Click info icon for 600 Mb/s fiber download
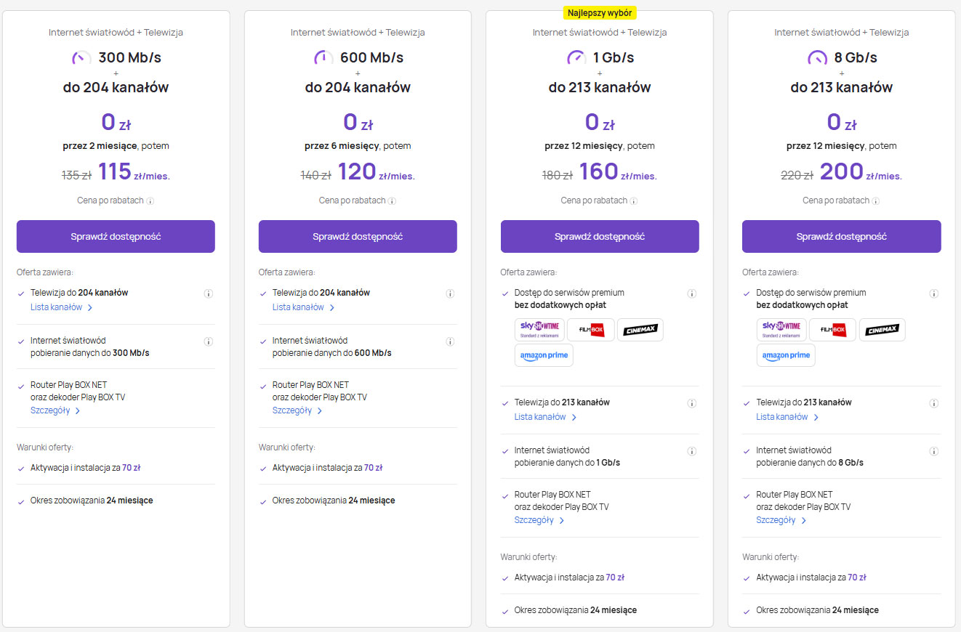961x632 pixels. point(450,341)
